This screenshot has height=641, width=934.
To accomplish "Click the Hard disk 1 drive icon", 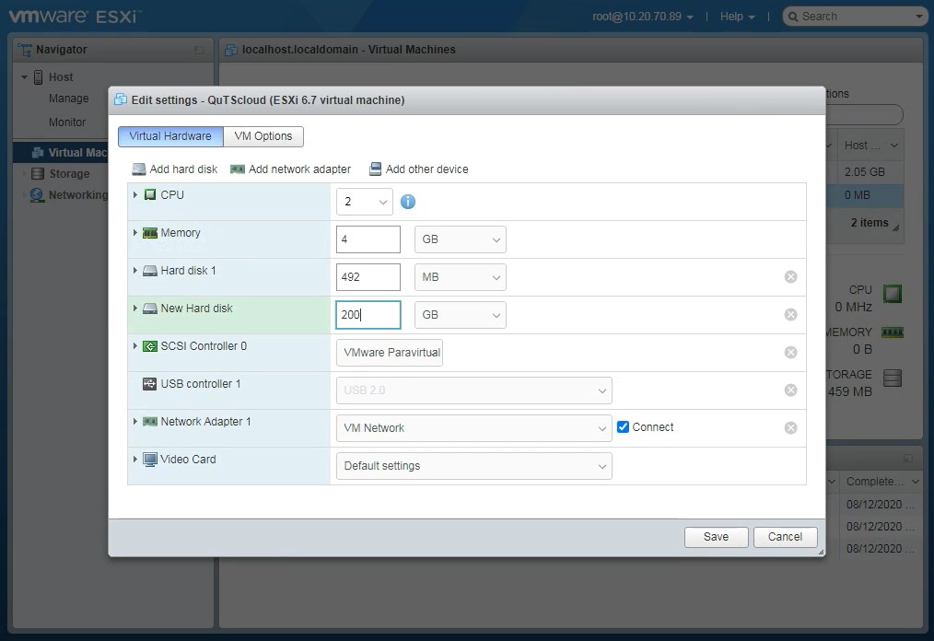I will (x=150, y=271).
